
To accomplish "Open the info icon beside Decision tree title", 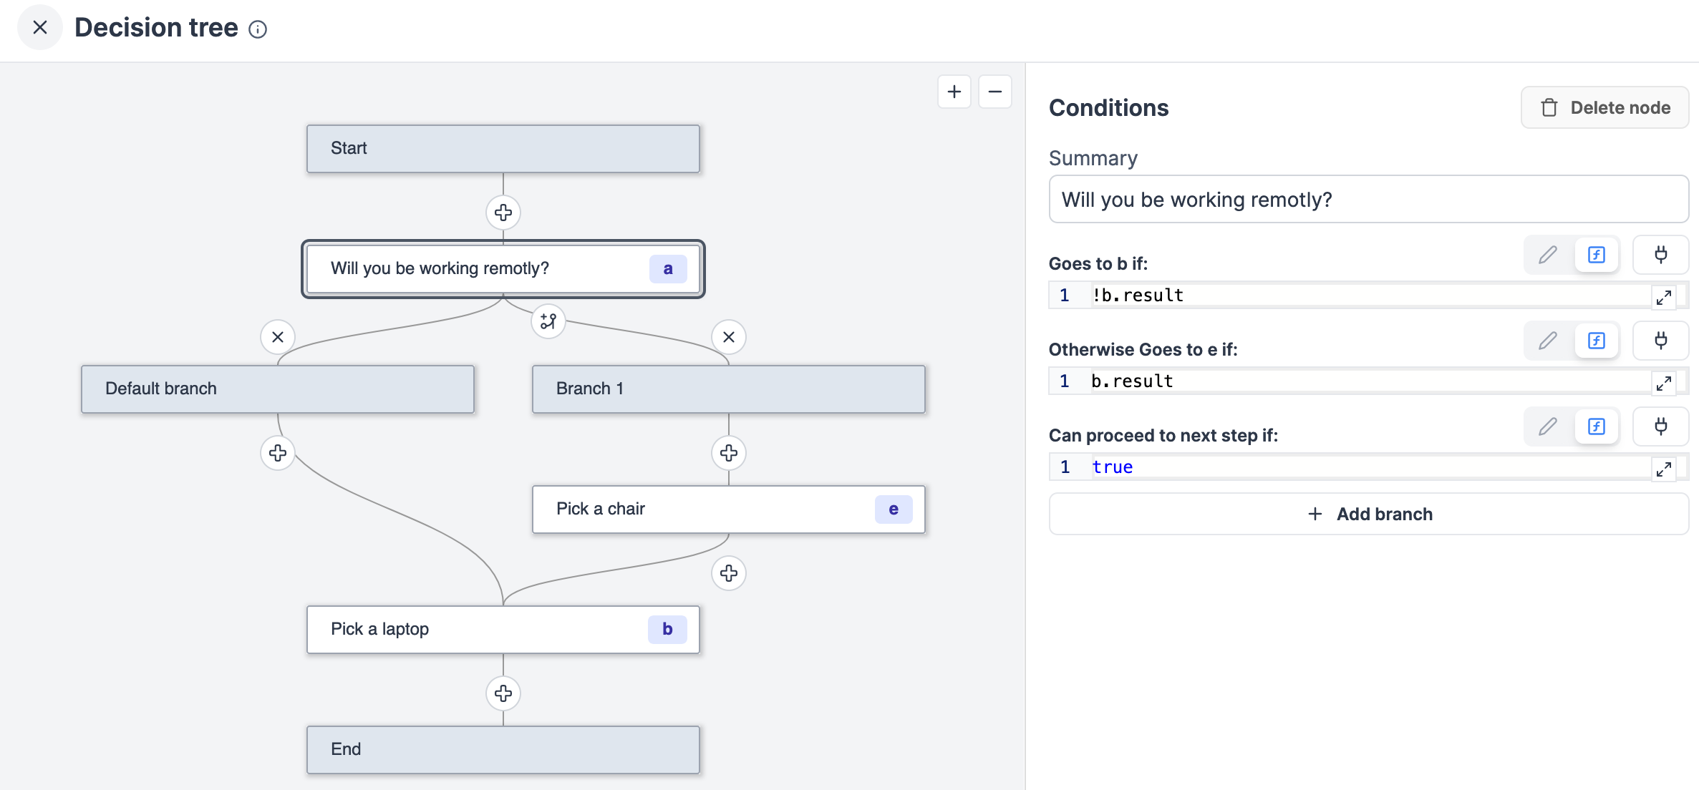I will (258, 29).
